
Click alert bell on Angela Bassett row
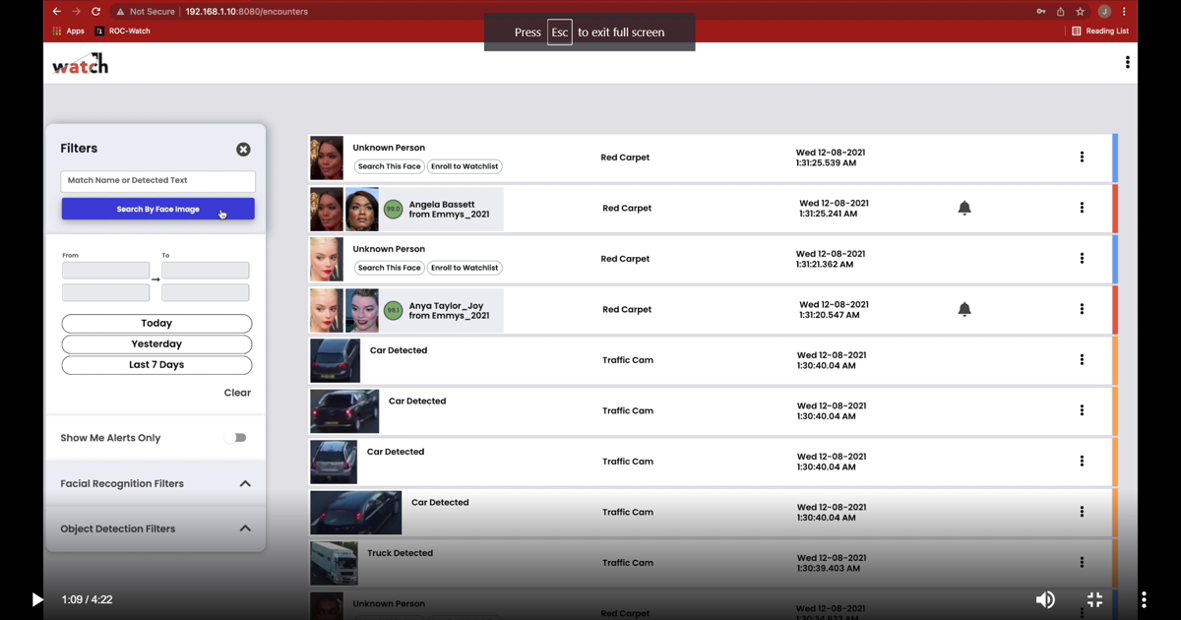964,208
